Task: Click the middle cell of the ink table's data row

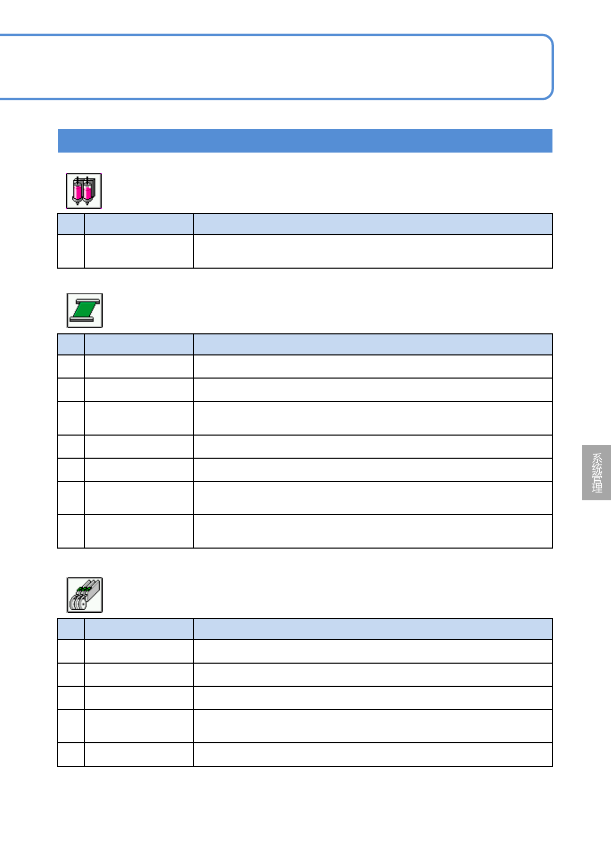Action: [x=139, y=252]
